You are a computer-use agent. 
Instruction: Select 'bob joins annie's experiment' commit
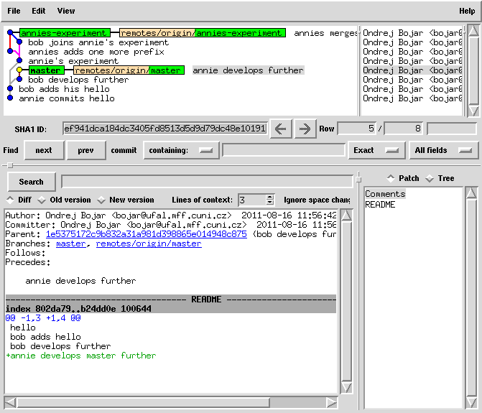pyautogui.click(x=98, y=42)
